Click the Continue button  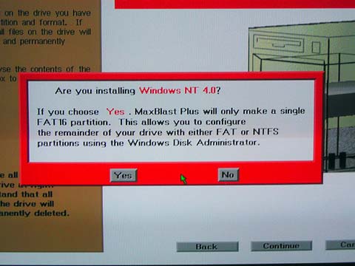tap(281, 246)
